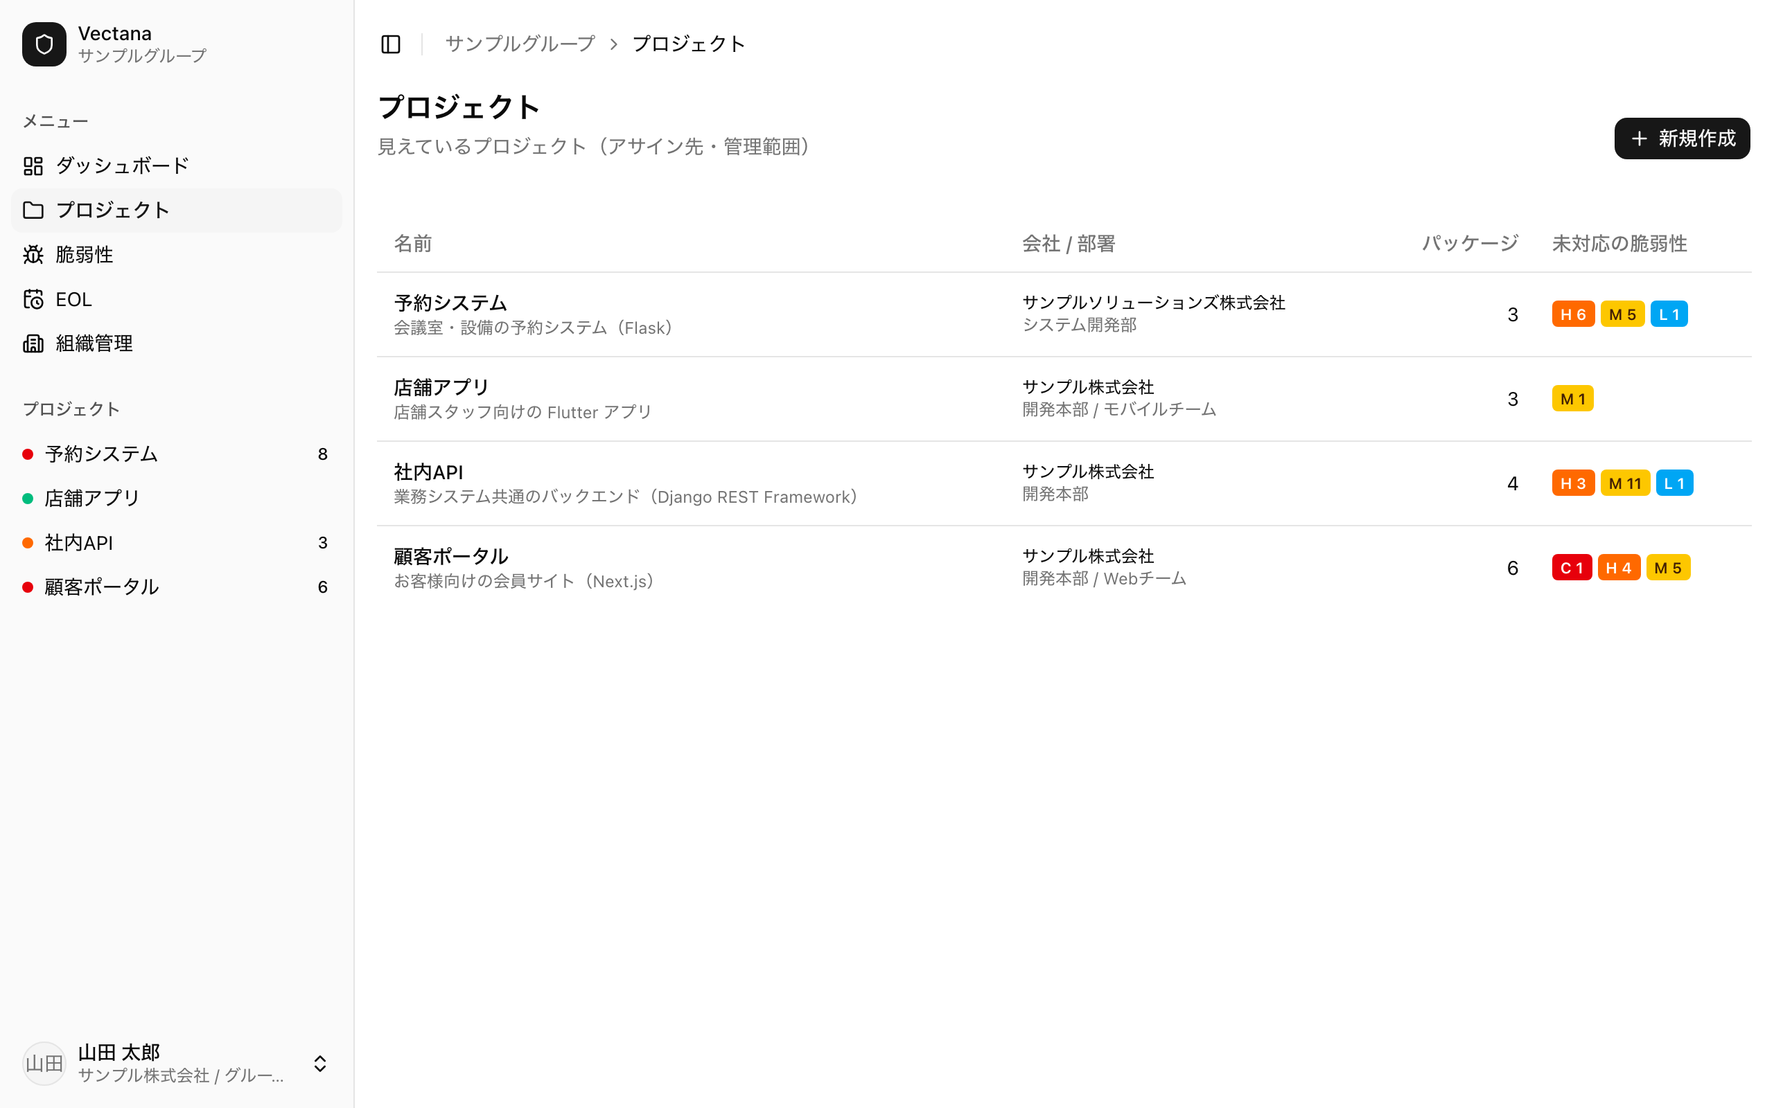Click count 3 next to sidebar 社内API

pos(322,543)
